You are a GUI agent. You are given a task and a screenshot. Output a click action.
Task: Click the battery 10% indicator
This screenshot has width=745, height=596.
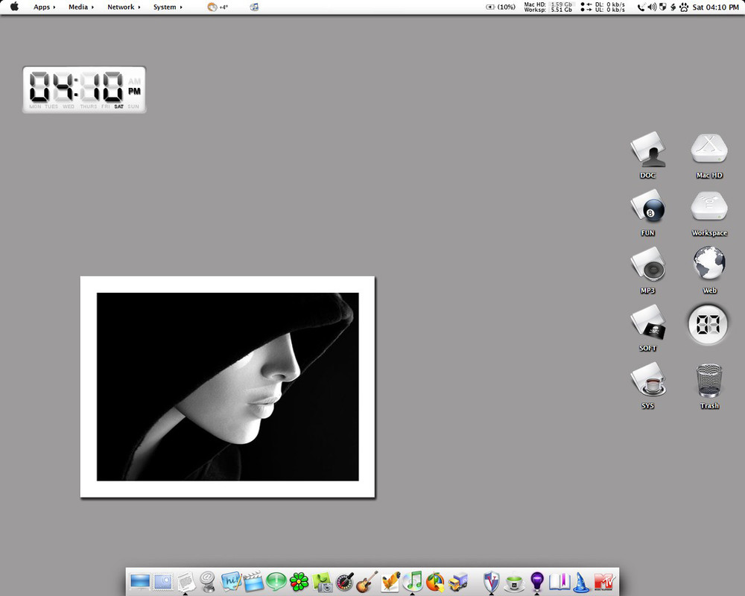tap(501, 7)
